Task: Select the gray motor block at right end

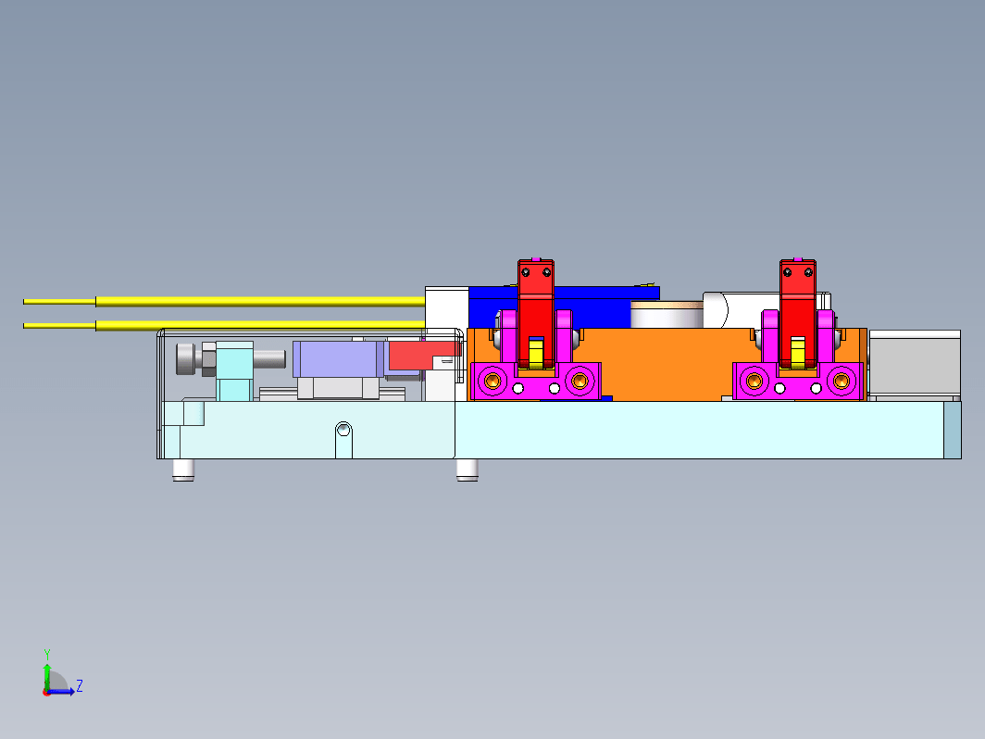Action: (915, 365)
